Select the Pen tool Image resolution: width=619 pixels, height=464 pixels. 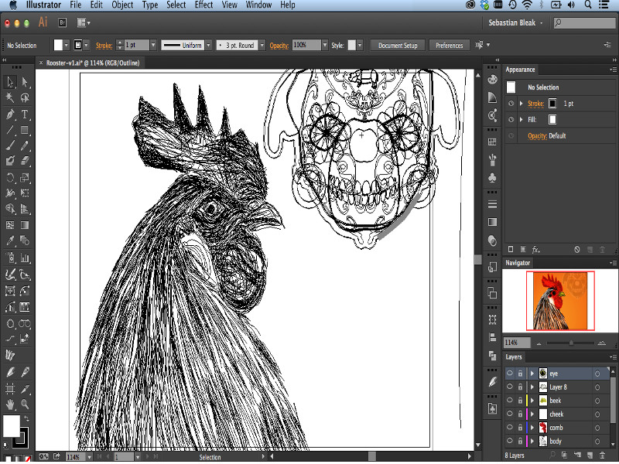[11, 114]
